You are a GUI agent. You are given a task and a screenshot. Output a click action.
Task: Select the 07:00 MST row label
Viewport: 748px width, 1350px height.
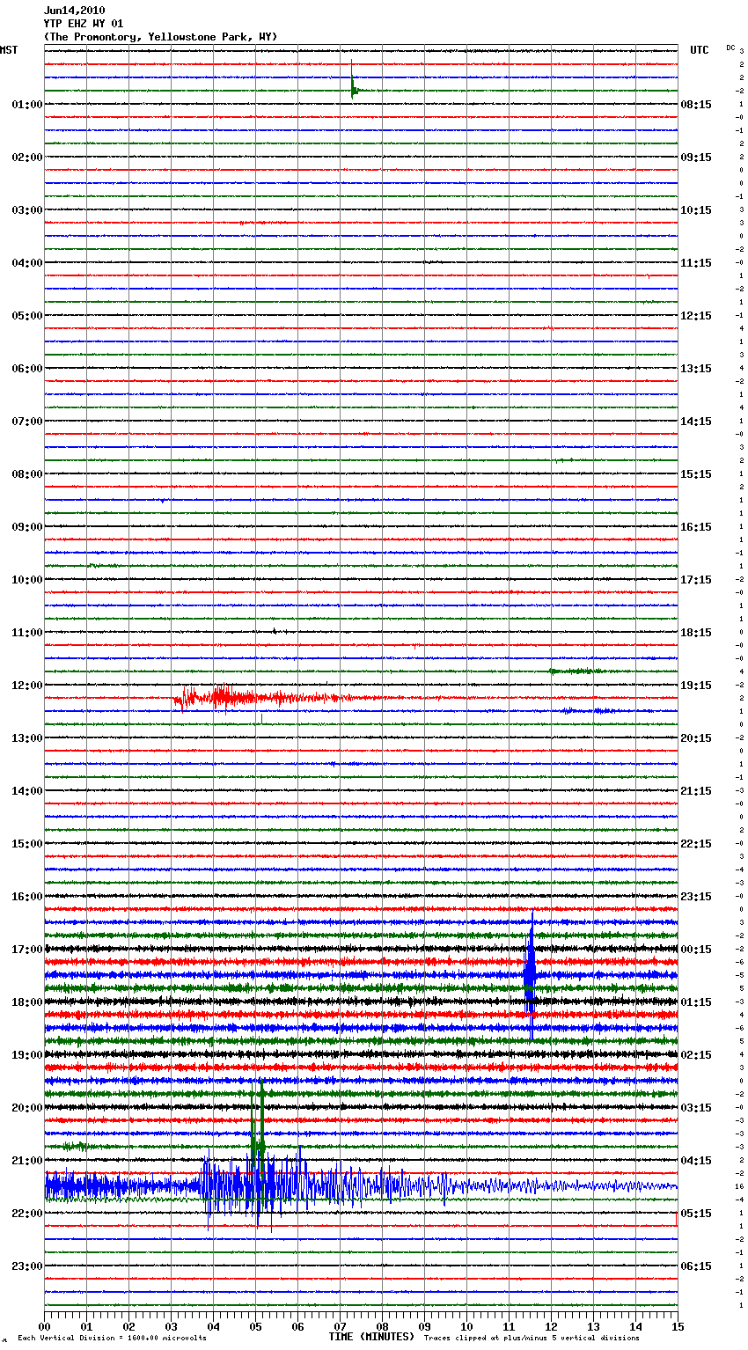[26, 422]
